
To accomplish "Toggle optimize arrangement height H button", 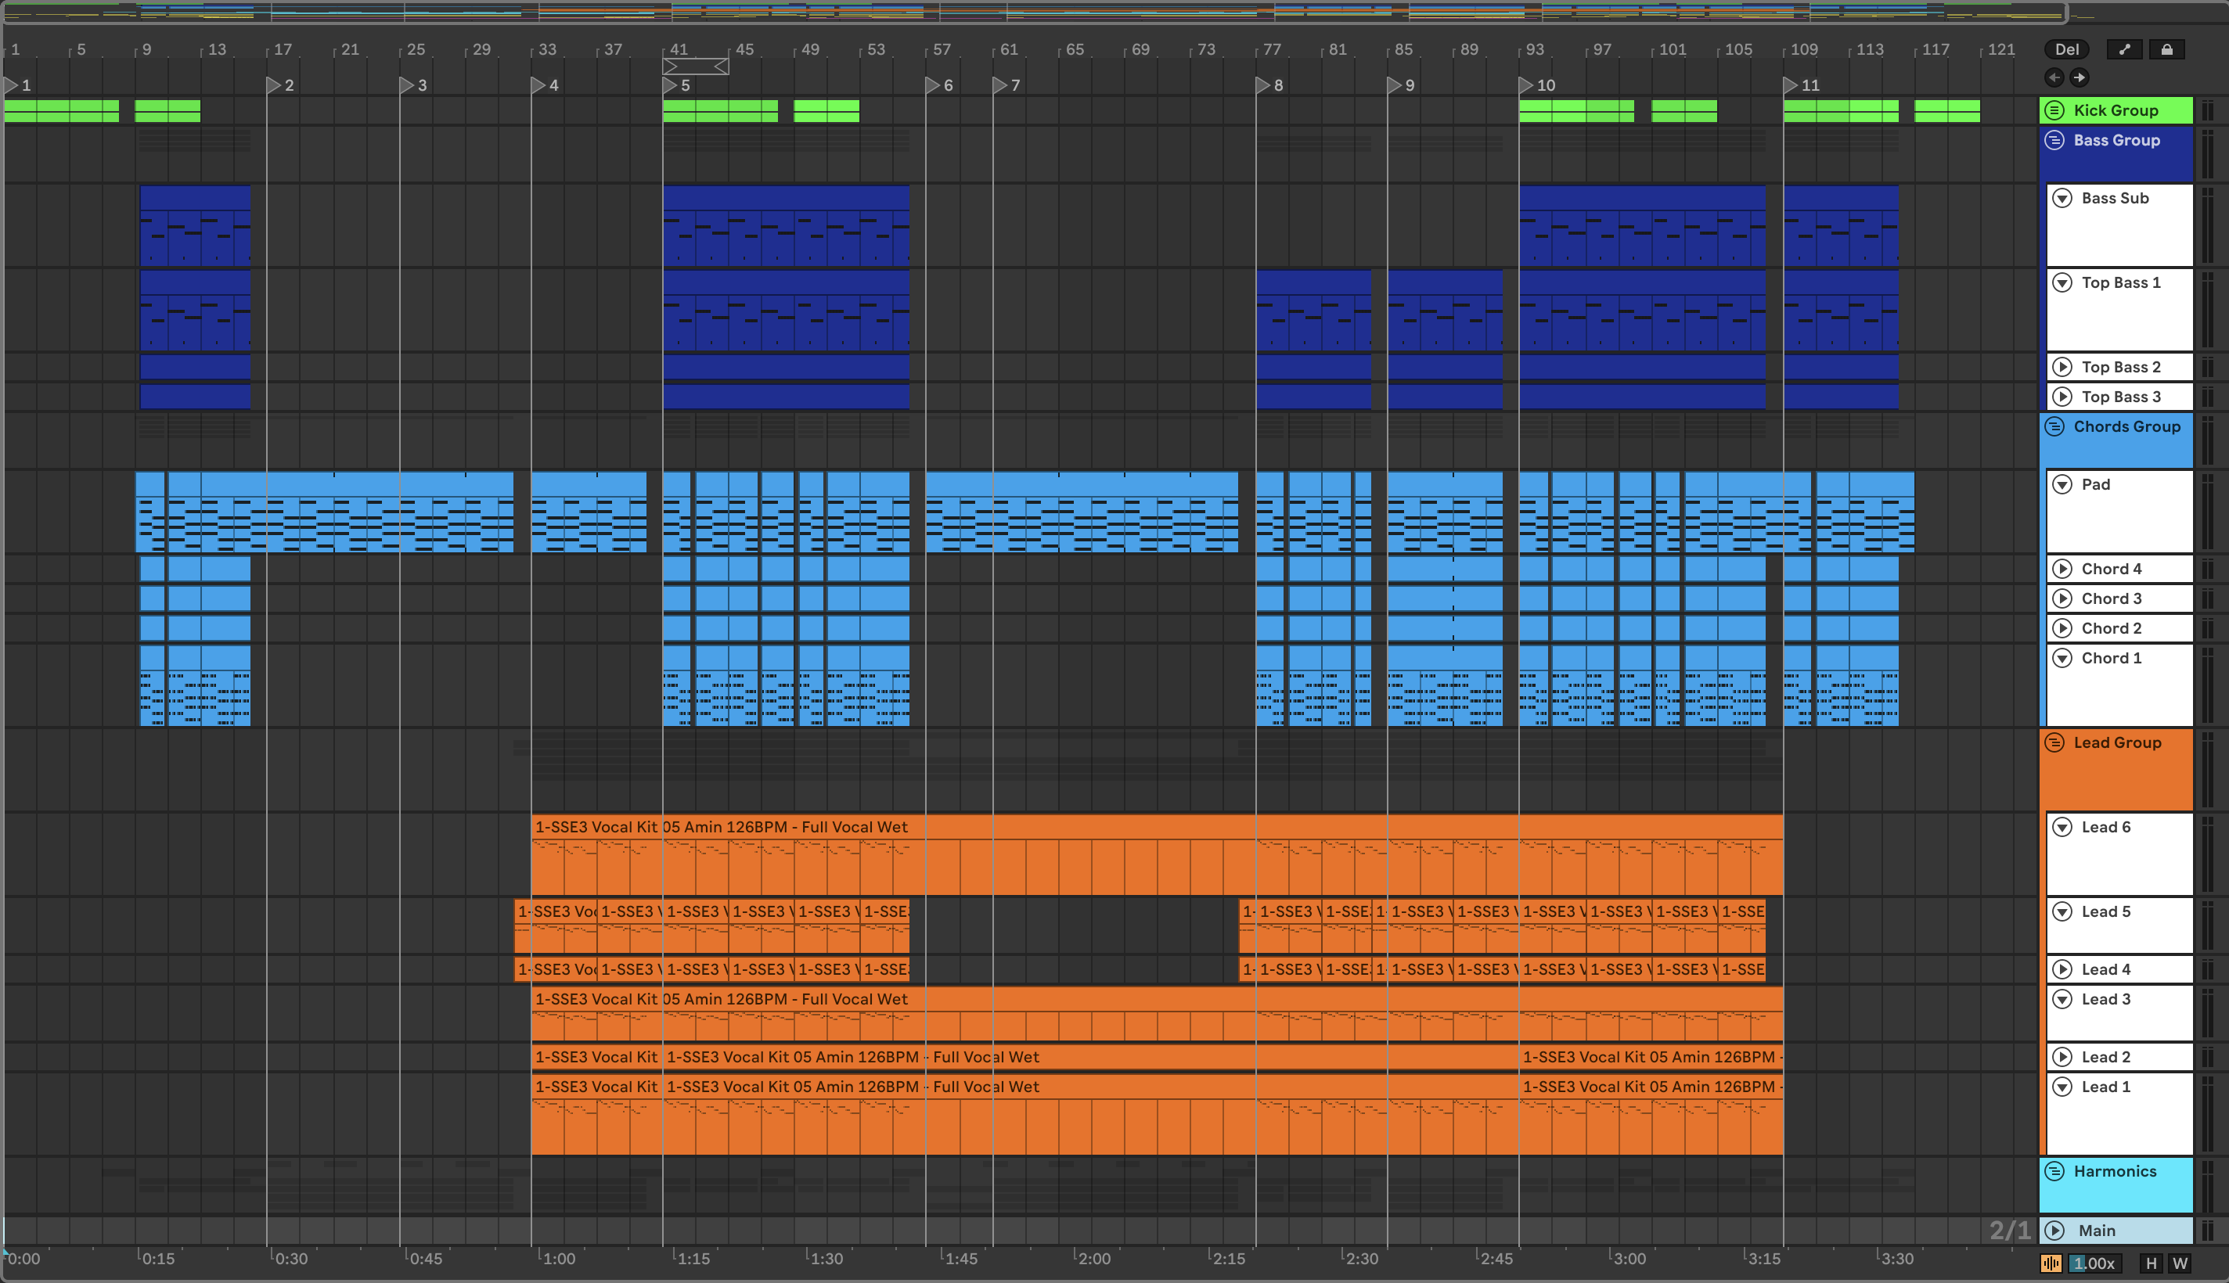I will (x=2152, y=1263).
